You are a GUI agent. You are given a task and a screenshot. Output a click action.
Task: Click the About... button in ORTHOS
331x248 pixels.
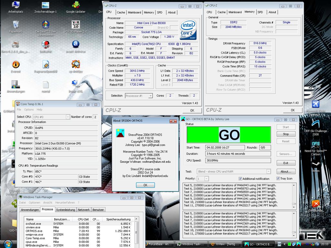coord(286,172)
